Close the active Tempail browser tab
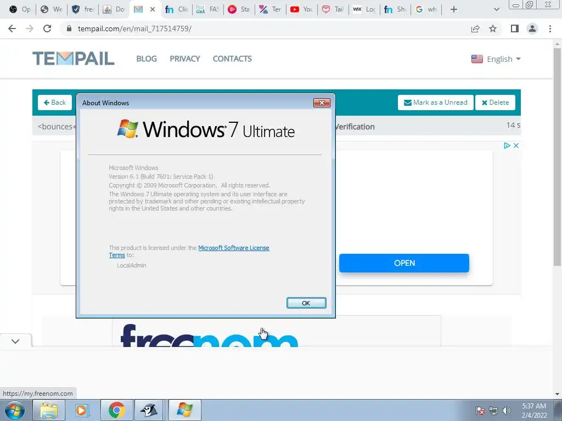This screenshot has height=421, width=562. [153, 9]
